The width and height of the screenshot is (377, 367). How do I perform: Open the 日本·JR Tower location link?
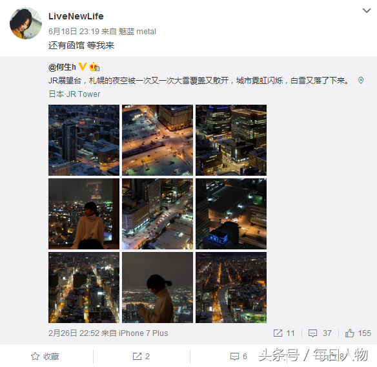(x=74, y=94)
